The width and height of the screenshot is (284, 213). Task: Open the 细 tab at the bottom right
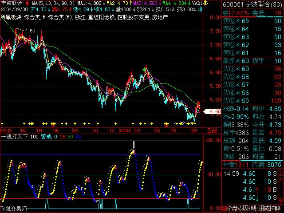[225, 209]
